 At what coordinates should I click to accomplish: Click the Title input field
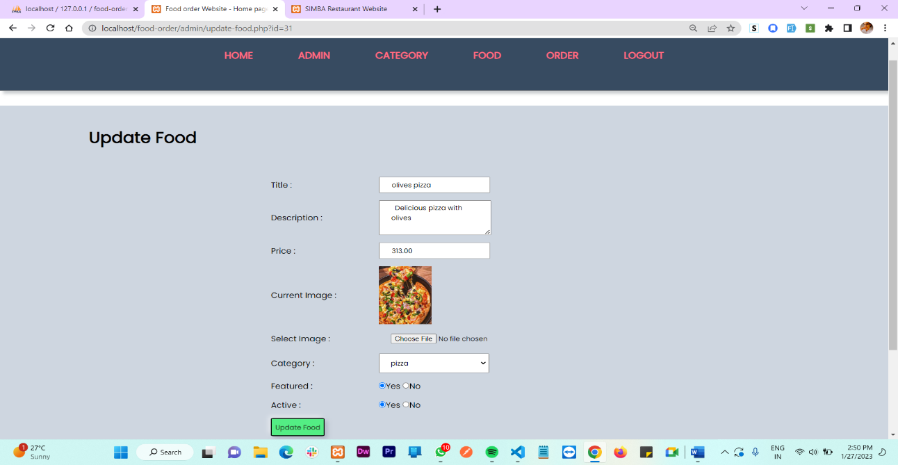point(434,185)
